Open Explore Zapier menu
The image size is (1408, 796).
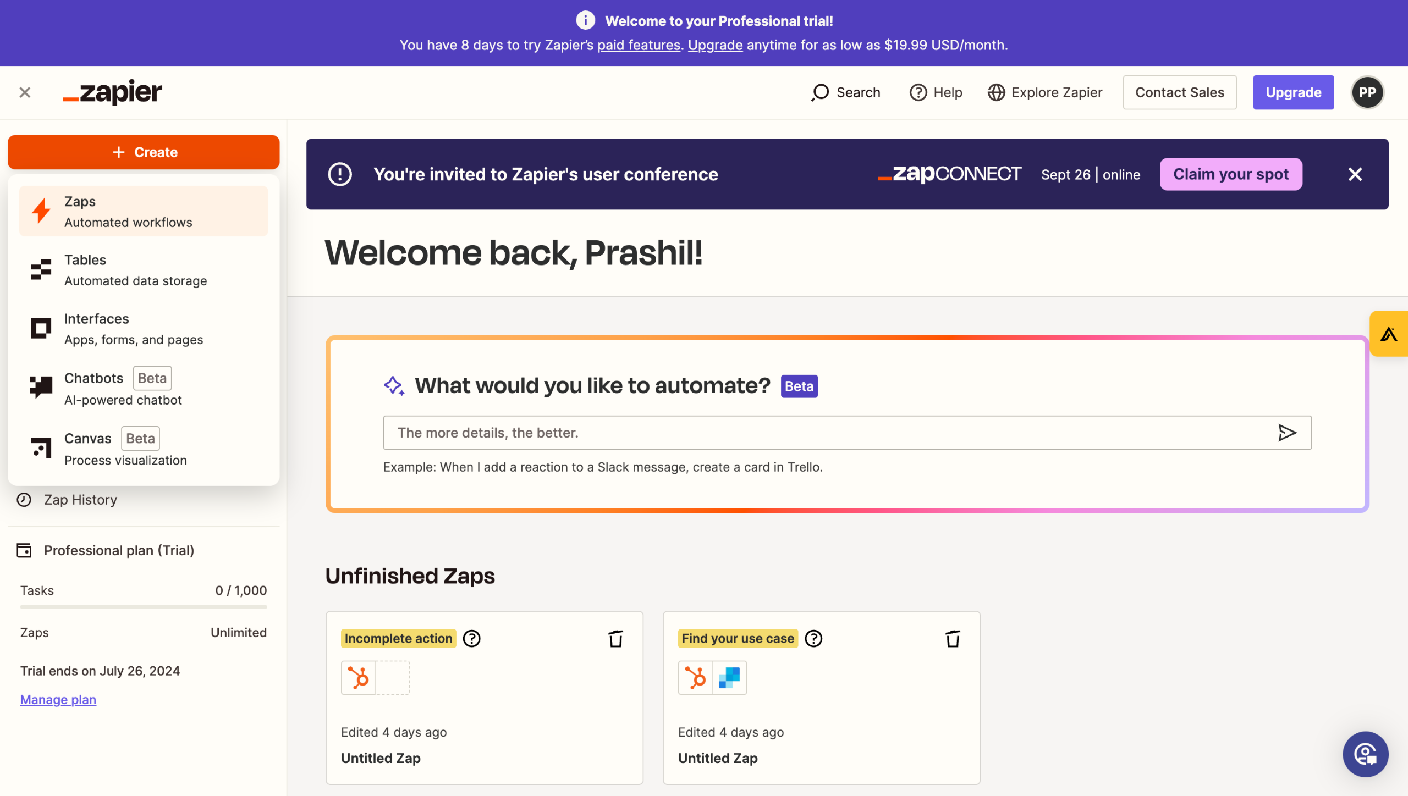coord(1045,92)
